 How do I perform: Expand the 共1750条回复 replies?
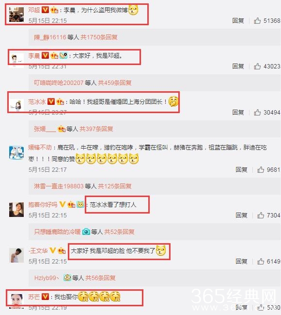tap(99, 37)
